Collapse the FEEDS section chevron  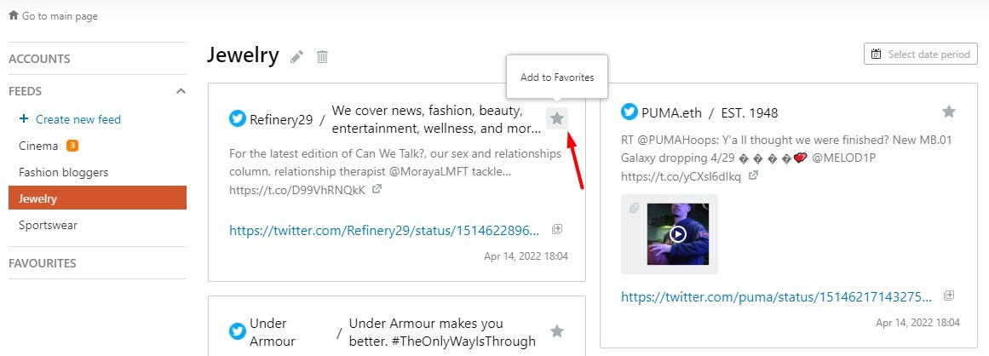[181, 91]
